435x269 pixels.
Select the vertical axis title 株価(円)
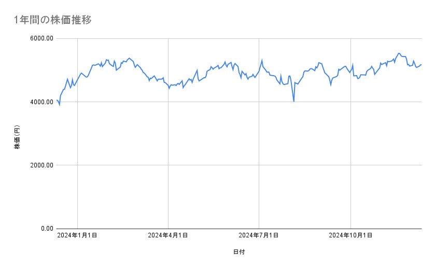(x=17, y=137)
